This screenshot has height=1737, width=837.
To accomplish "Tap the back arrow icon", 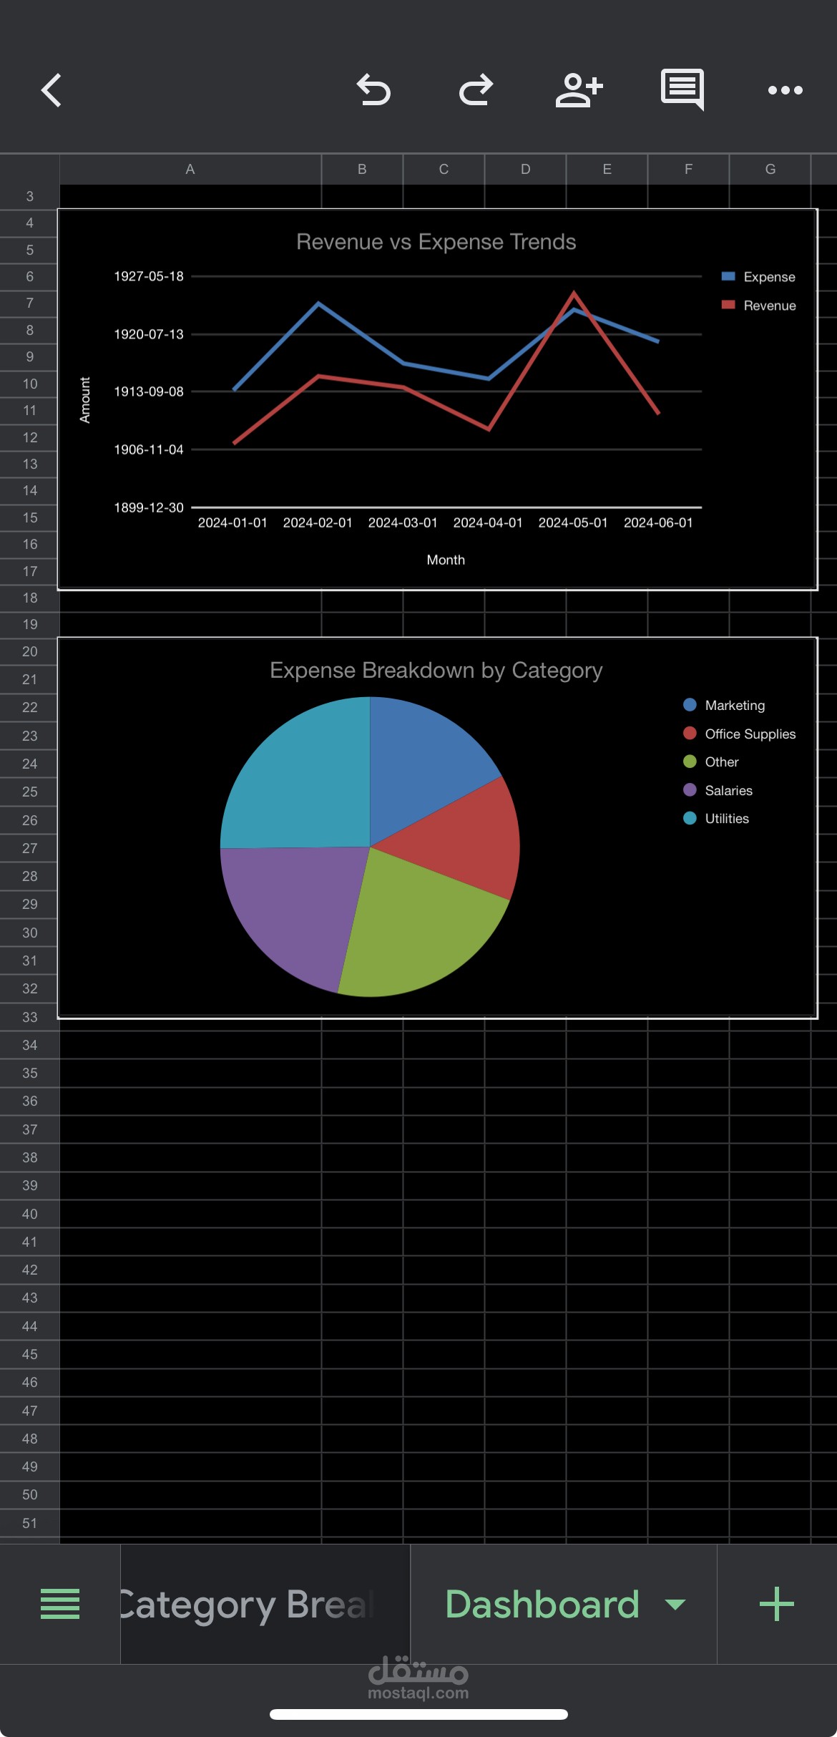I will [x=51, y=90].
